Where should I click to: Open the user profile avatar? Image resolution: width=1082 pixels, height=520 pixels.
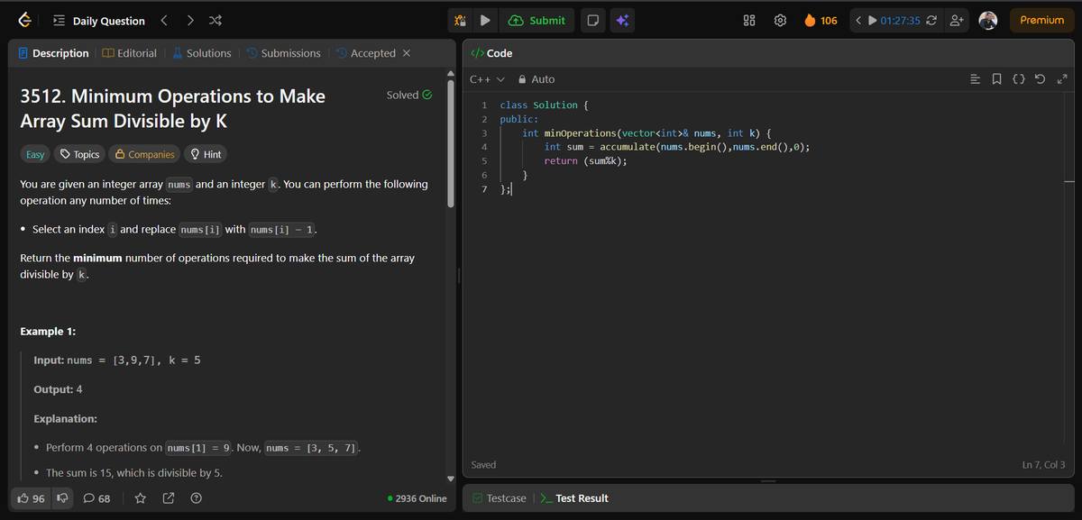988,21
